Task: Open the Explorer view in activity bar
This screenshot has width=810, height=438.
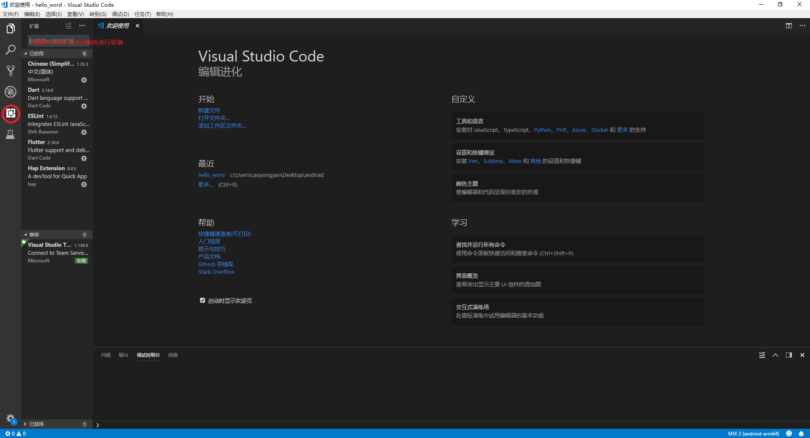Action: (11, 29)
